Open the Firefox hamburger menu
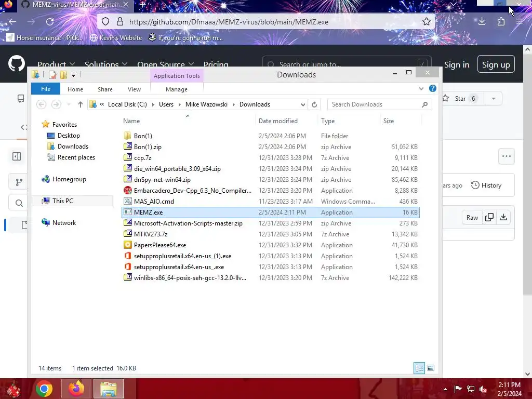Screen dimensions: 532x399 [x=520, y=22]
